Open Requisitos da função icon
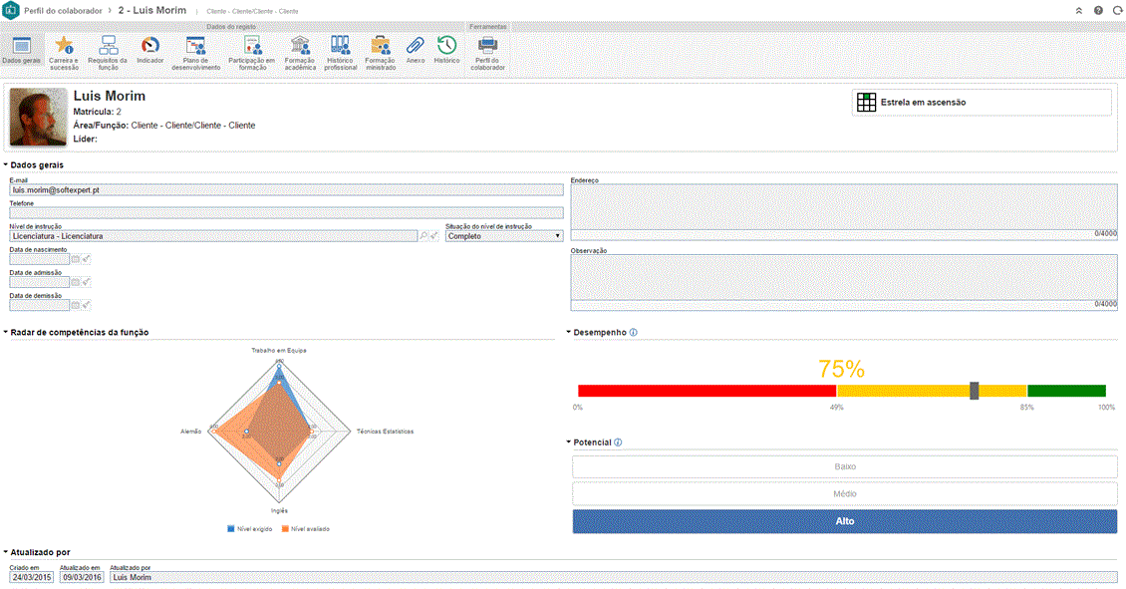 (109, 52)
